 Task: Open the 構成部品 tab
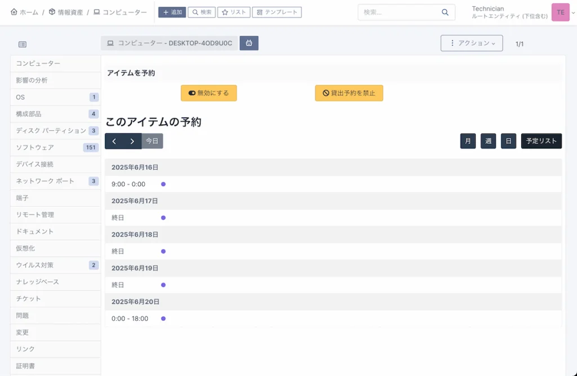[x=56, y=114]
